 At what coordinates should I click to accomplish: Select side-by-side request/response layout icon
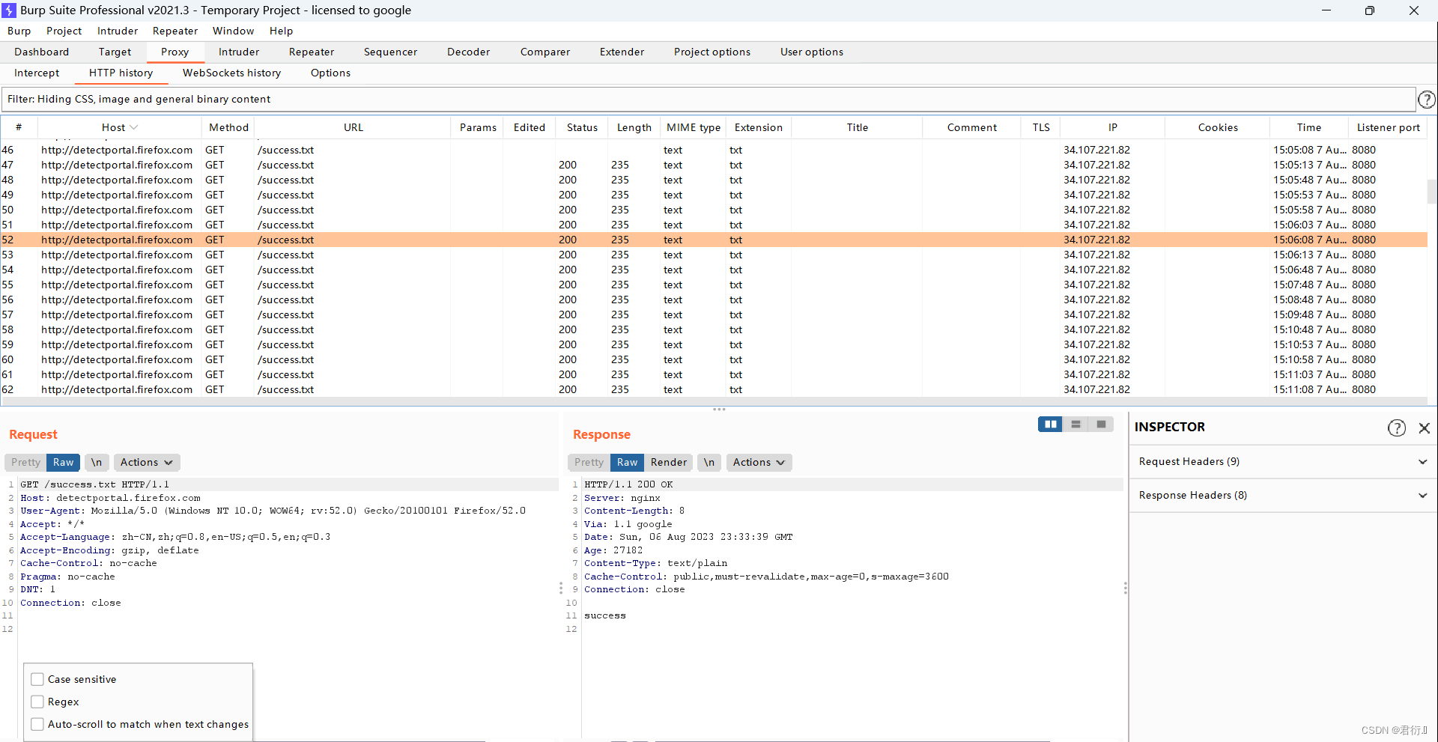(x=1050, y=425)
